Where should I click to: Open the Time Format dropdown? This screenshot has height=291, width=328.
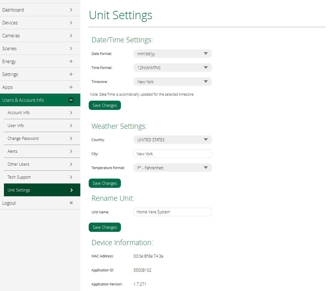click(x=173, y=68)
